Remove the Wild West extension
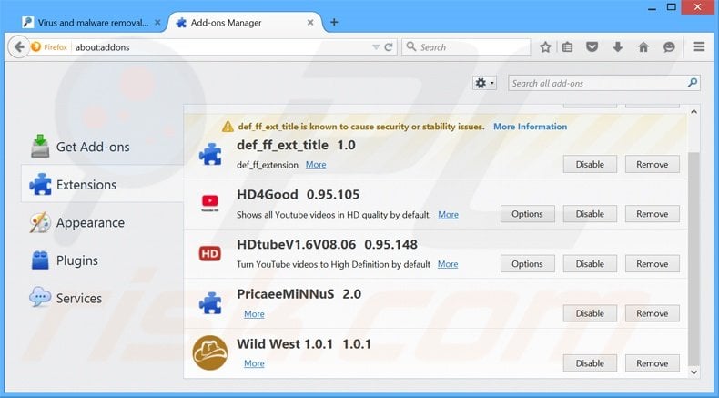Image resolution: width=719 pixels, height=398 pixels. coord(652,363)
